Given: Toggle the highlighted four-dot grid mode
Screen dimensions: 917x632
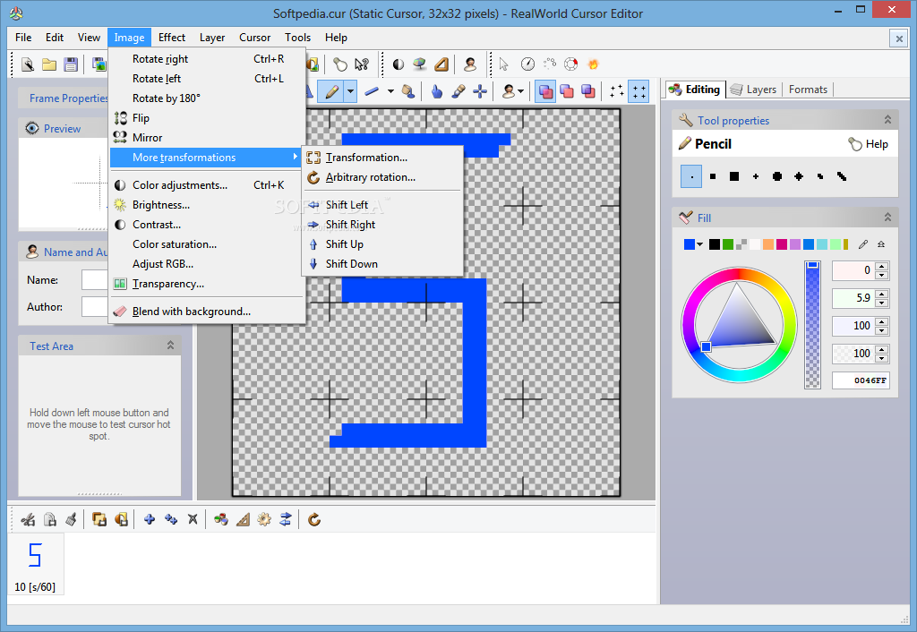Looking at the screenshot, I should click(x=638, y=92).
